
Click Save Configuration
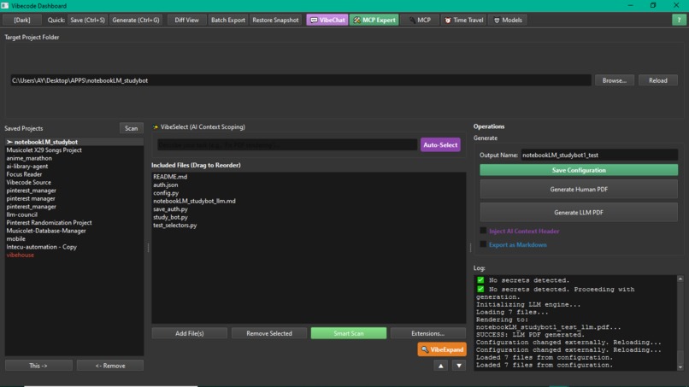click(x=579, y=171)
